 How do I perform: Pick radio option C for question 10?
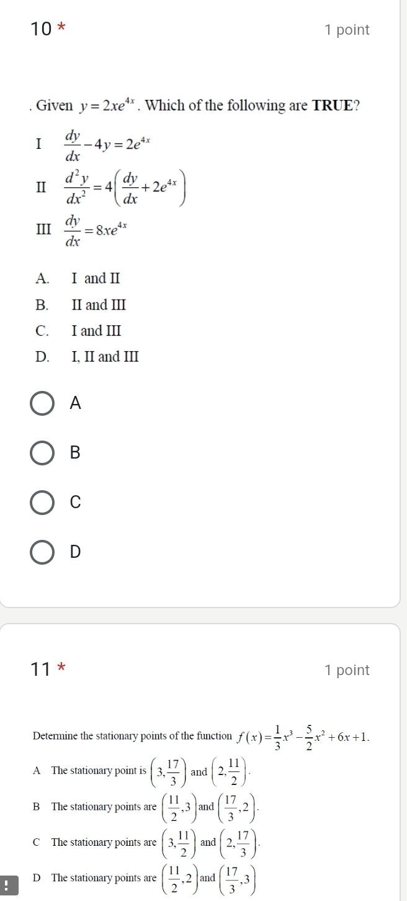43,502
